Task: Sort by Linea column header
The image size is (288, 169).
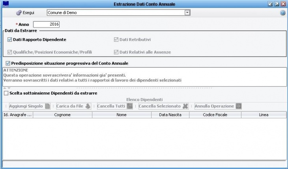Action: 264,115
